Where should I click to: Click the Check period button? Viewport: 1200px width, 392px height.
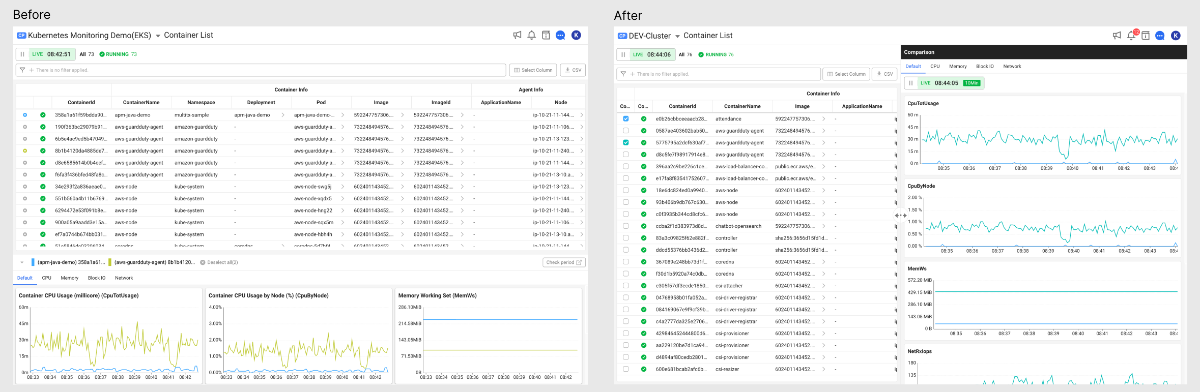point(564,262)
